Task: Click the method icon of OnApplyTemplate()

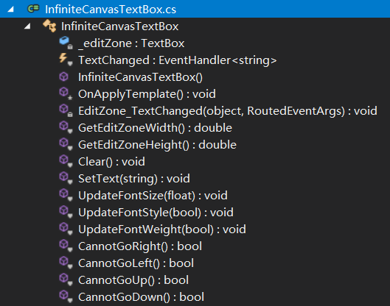Action: coord(66,93)
